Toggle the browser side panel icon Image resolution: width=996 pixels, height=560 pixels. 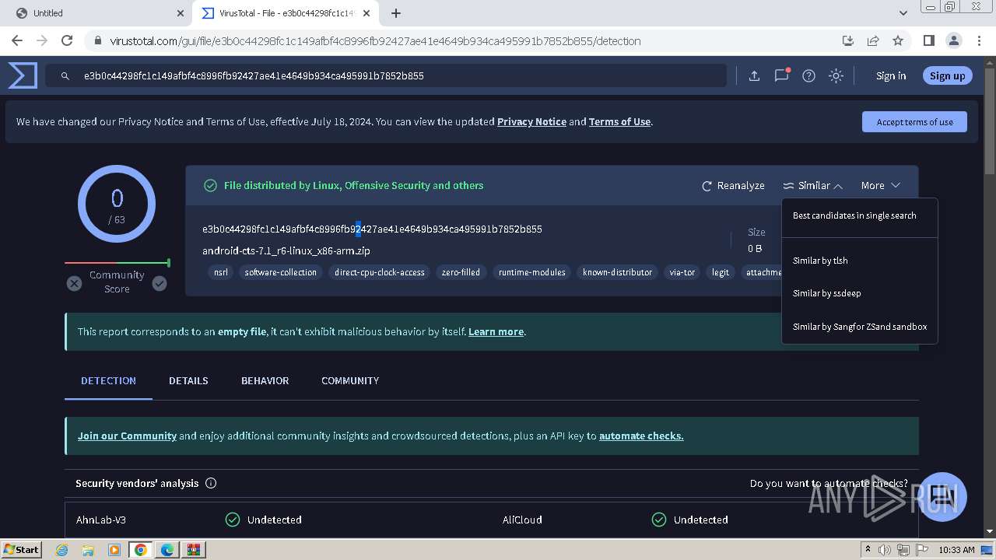coord(928,40)
